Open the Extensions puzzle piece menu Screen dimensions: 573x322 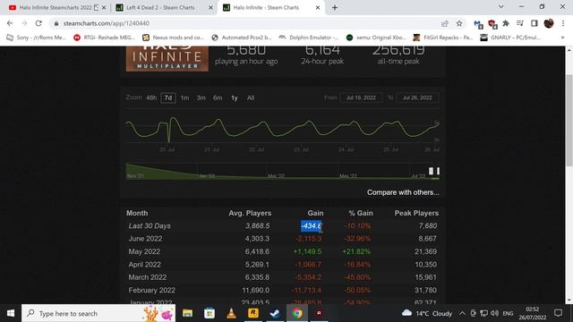506,23
